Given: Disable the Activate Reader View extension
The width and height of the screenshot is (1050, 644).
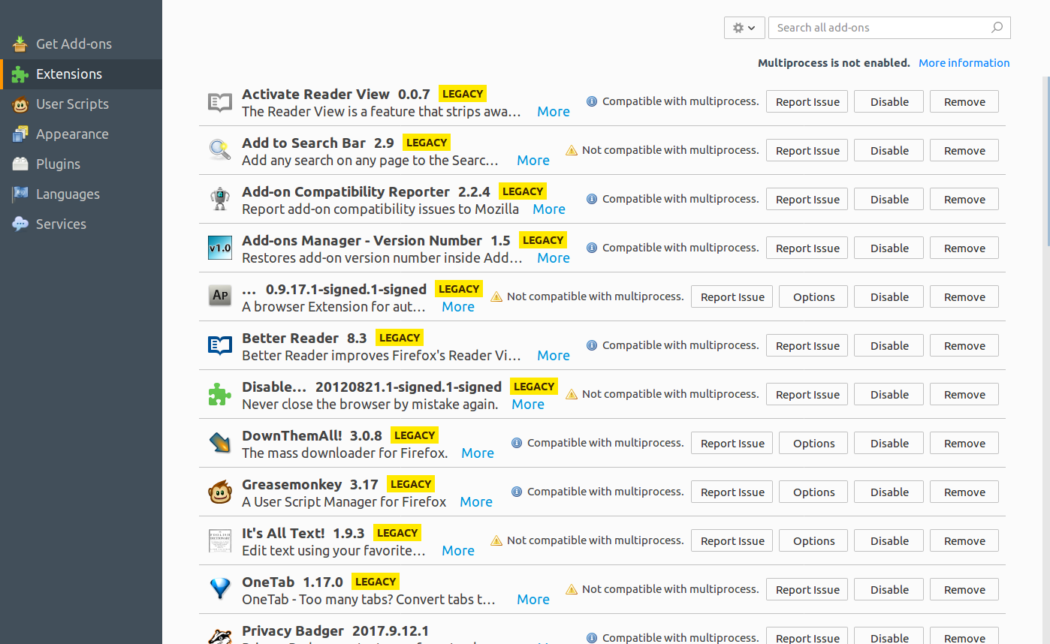Looking at the screenshot, I should coord(889,102).
